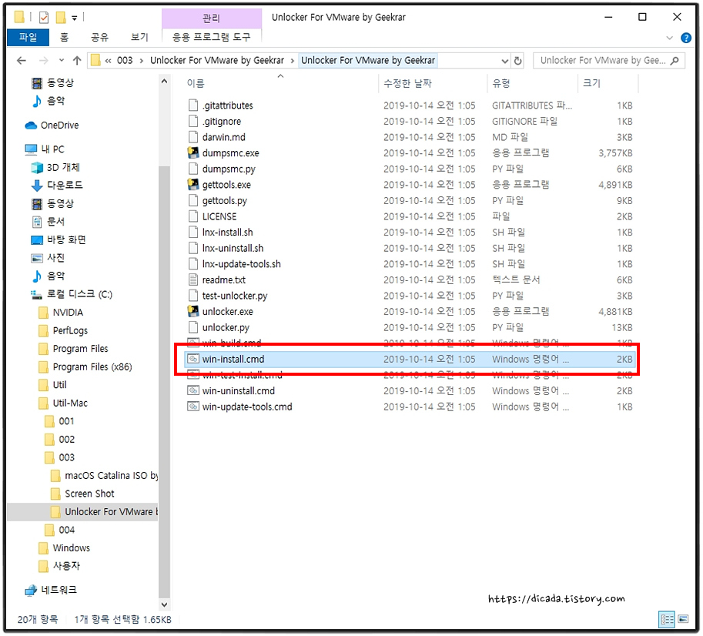The image size is (703, 636).
Task: Open the 보기 ribbon tab
Action: (139, 37)
